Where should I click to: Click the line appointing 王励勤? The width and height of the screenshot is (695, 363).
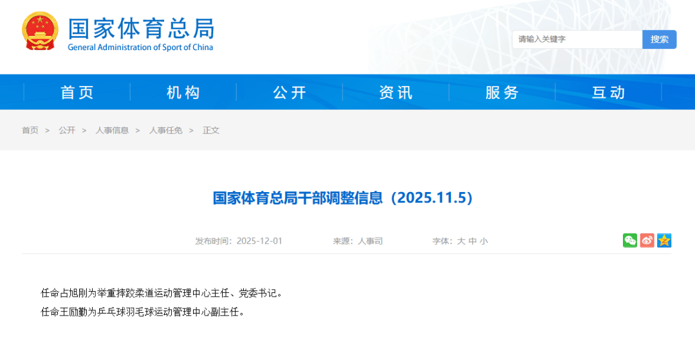click(143, 312)
